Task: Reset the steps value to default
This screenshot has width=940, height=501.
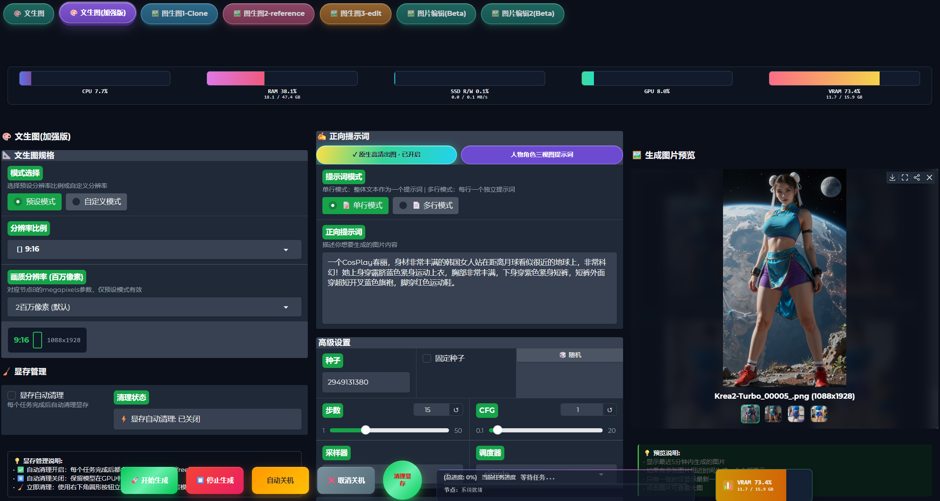Action: tap(456, 410)
